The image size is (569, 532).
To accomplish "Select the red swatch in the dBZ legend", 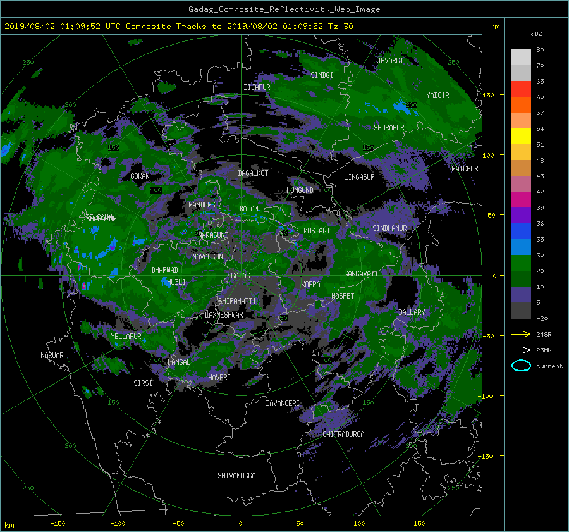I will coord(521,89).
